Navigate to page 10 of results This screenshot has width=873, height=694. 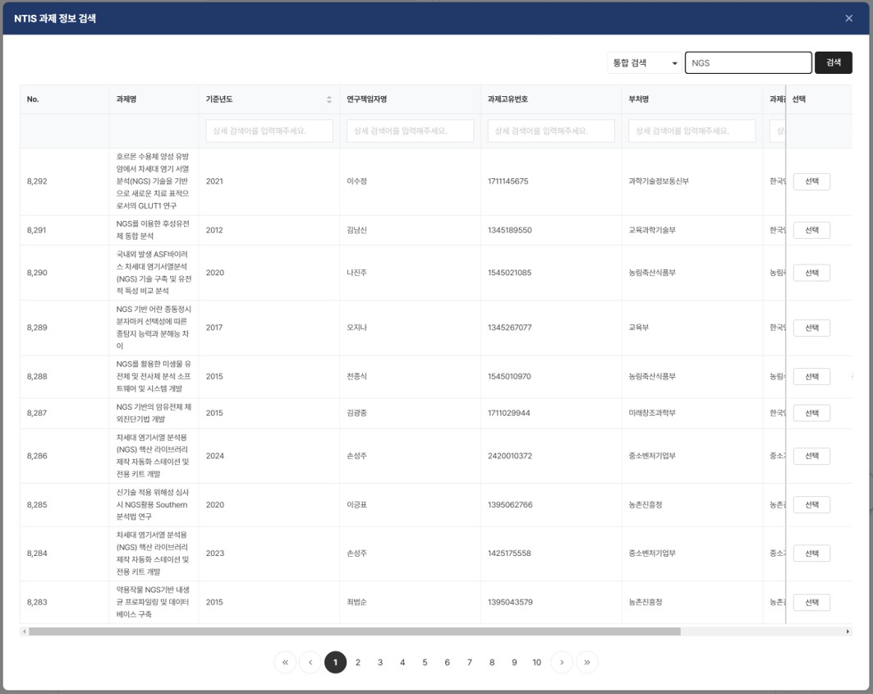[536, 662]
